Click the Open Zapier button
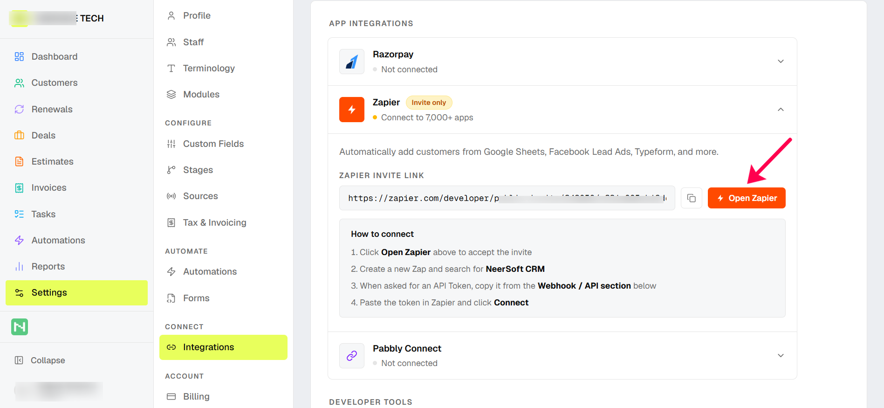This screenshot has height=408, width=884. [747, 198]
